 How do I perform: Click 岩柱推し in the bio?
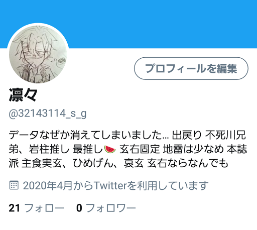click(x=49, y=149)
